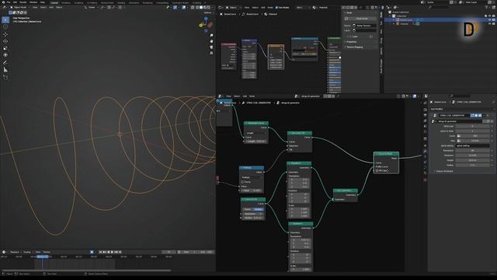The height and width of the screenshot is (280, 497).
Task: Select the Transform tool
Action: click(x=5, y=55)
